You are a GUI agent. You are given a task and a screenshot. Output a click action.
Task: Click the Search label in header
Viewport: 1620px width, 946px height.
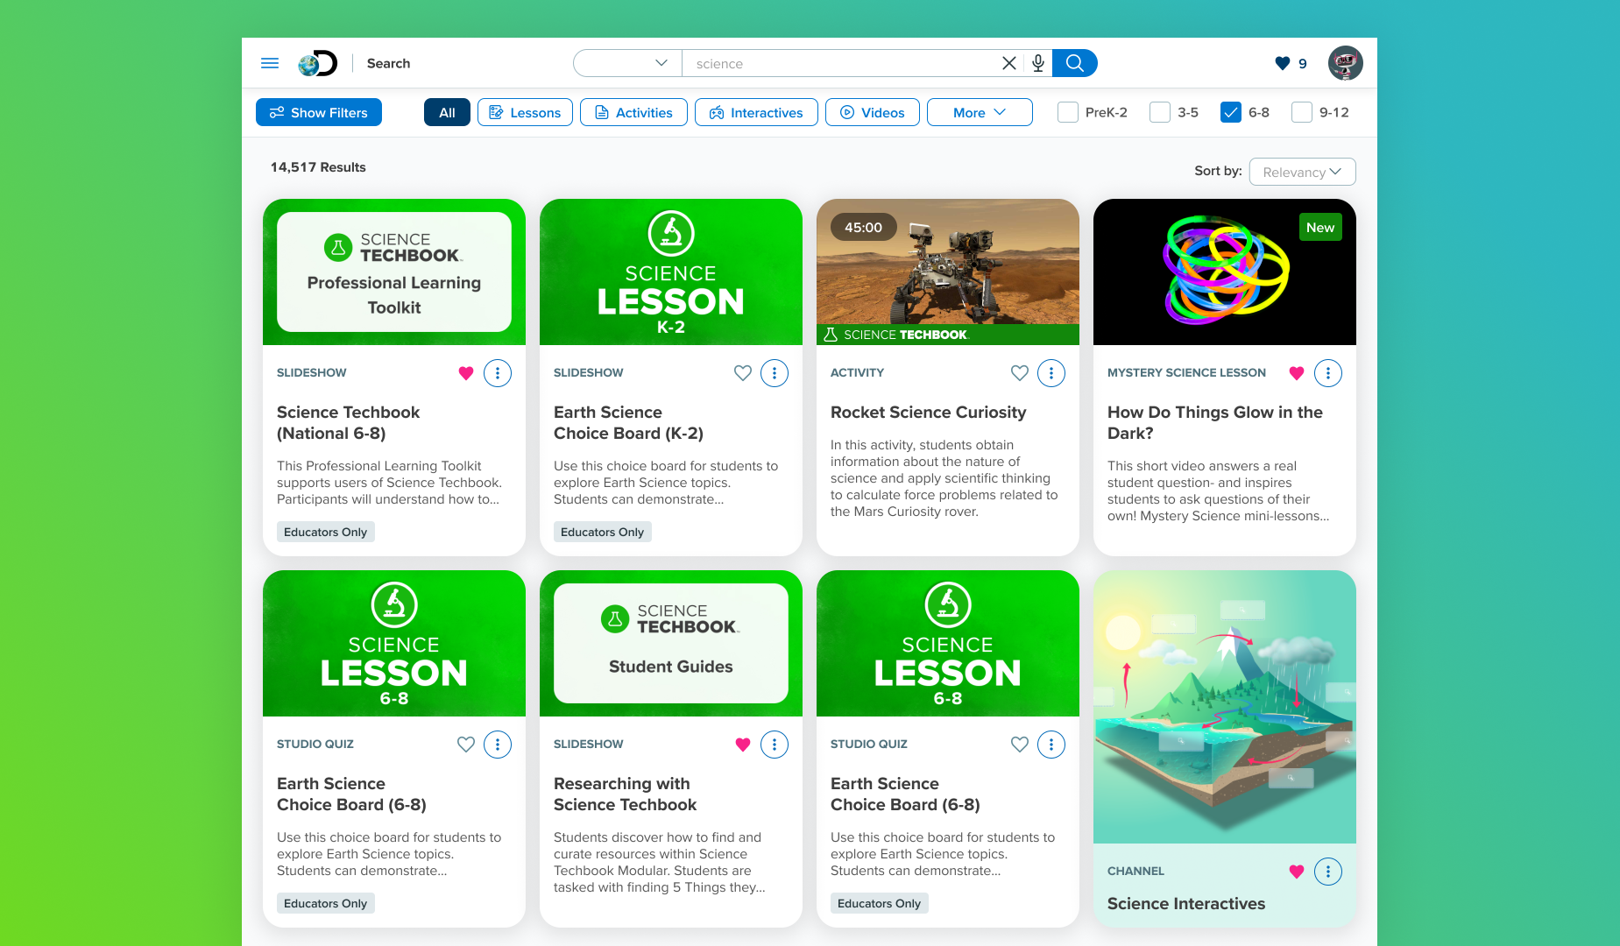click(x=388, y=63)
